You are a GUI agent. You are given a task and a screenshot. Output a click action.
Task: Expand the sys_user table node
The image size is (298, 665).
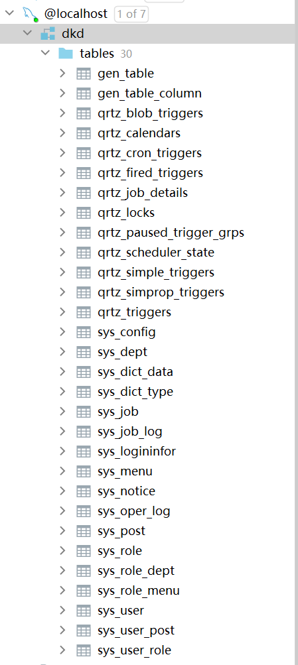(x=63, y=610)
